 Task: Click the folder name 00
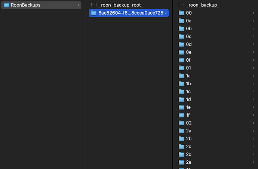pos(189,13)
